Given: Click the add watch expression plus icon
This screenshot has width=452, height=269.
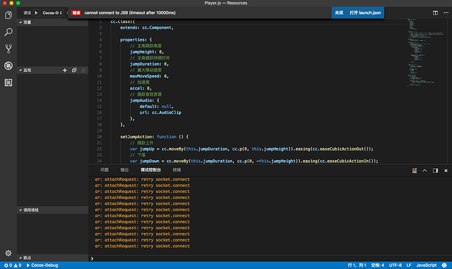Looking at the screenshot, I should pyautogui.click(x=65, y=70).
